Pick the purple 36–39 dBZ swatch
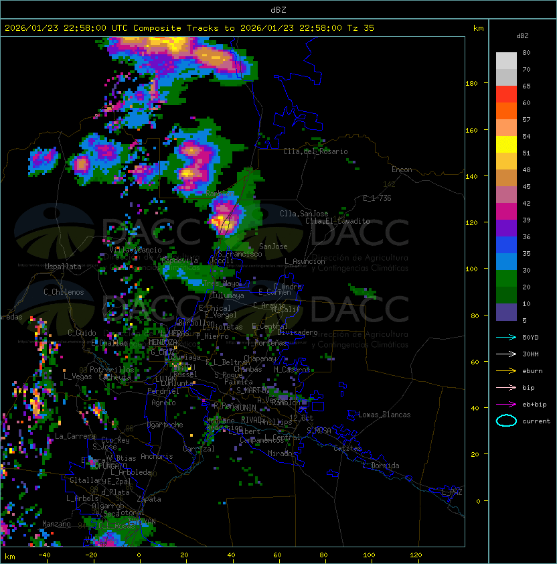This screenshot has height=564, width=557. (x=506, y=228)
